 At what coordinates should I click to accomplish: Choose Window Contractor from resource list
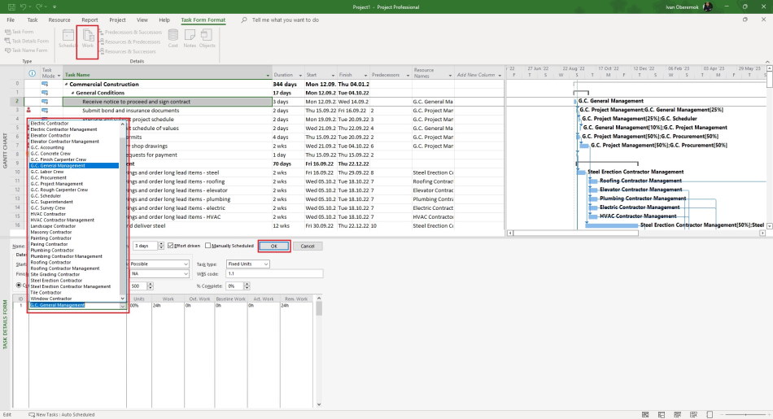50,299
